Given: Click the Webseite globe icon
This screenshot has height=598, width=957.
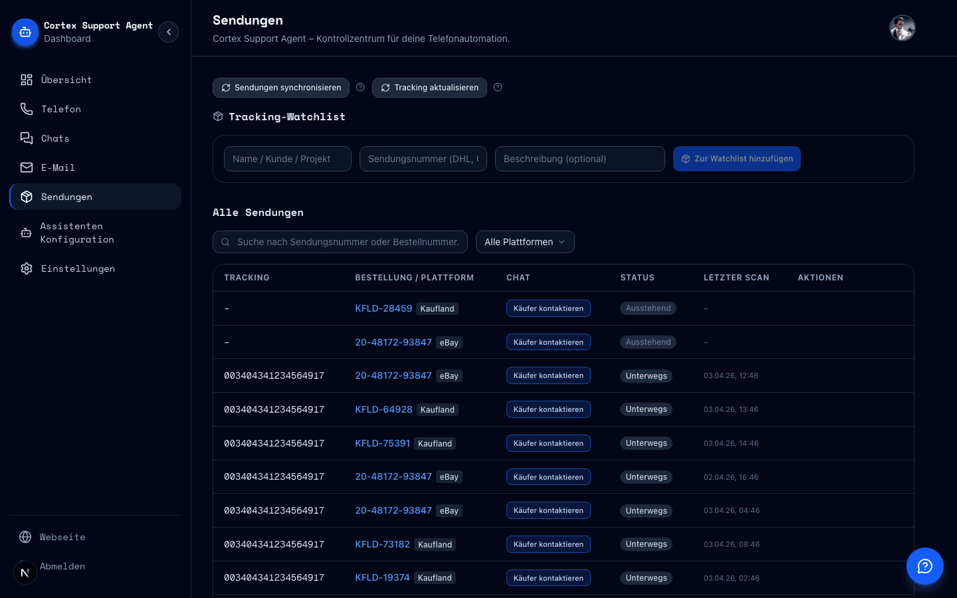Looking at the screenshot, I should click(25, 537).
